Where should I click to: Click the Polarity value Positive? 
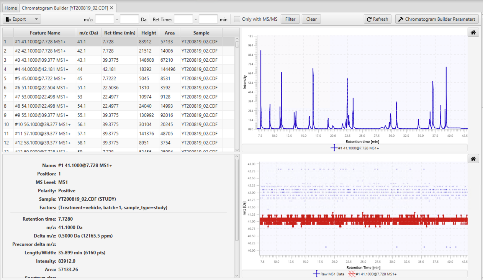click(67, 191)
